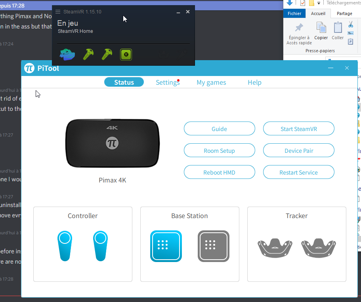
Task: Open the quick access toolbar dropdown in Explorer
Action: (319, 3)
